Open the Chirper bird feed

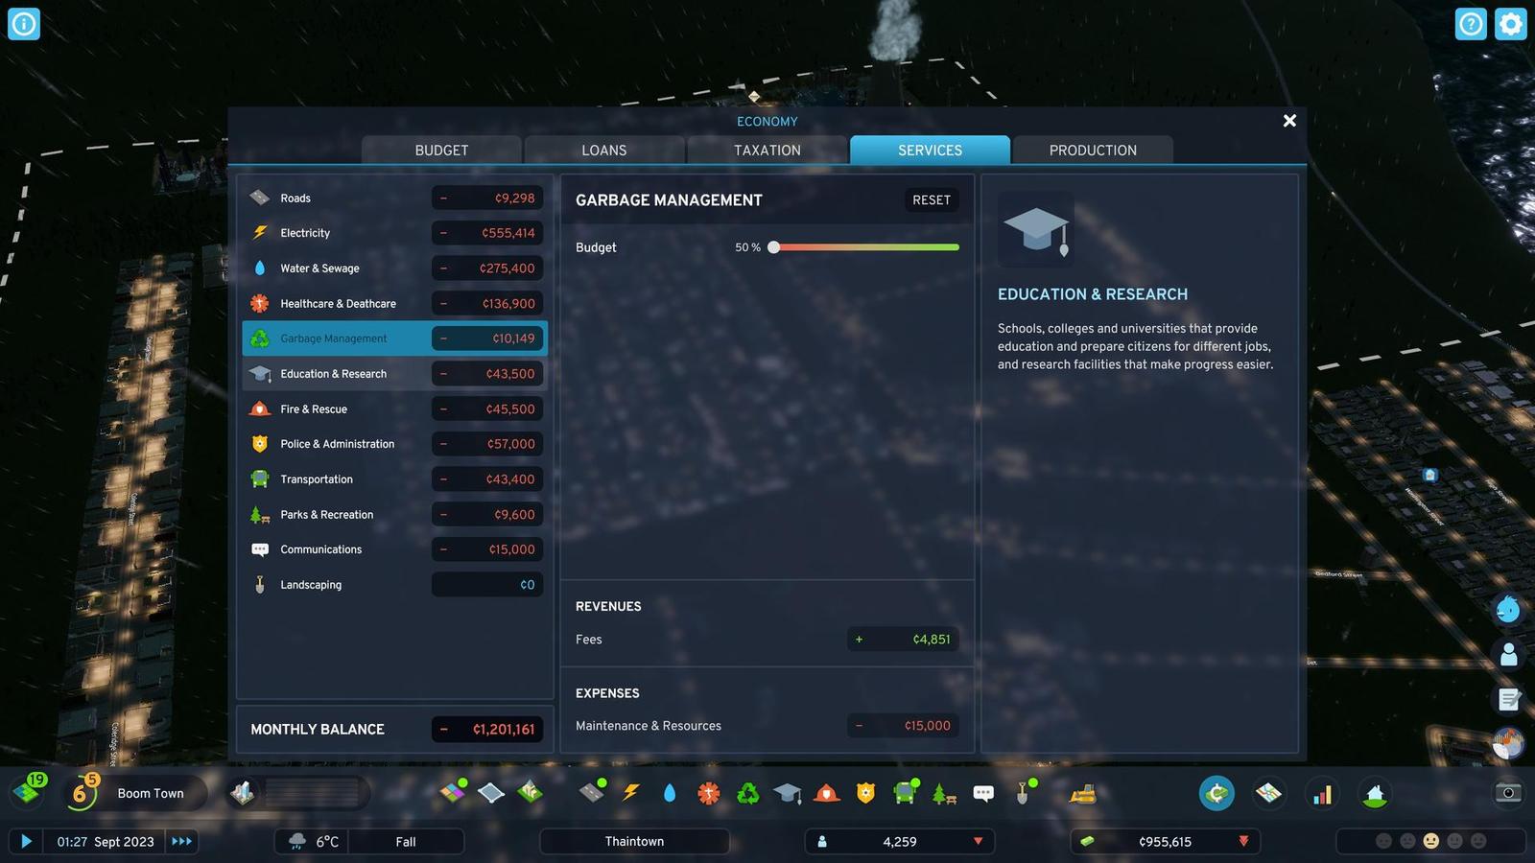point(1507,609)
